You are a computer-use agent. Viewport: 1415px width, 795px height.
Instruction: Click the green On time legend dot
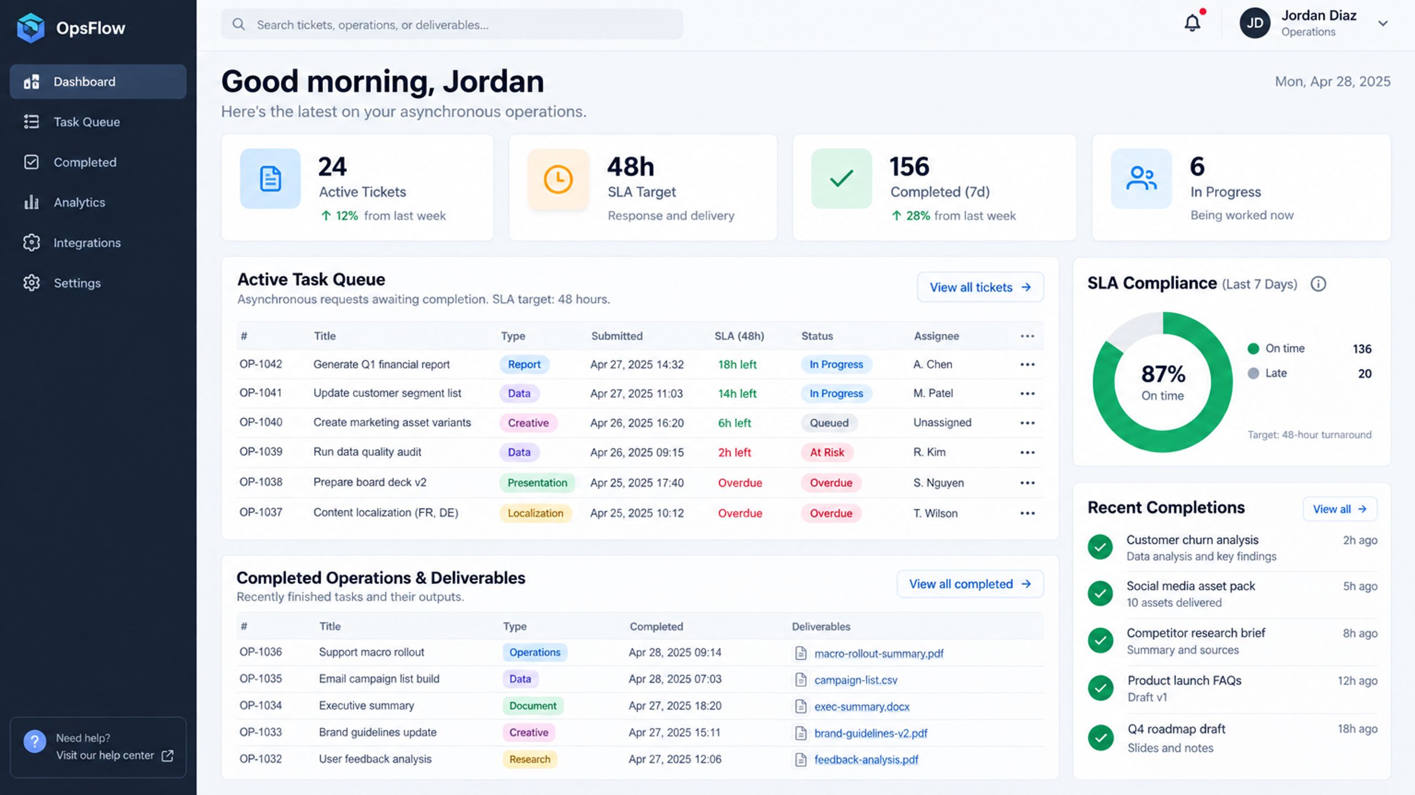[x=1253, y=348]
